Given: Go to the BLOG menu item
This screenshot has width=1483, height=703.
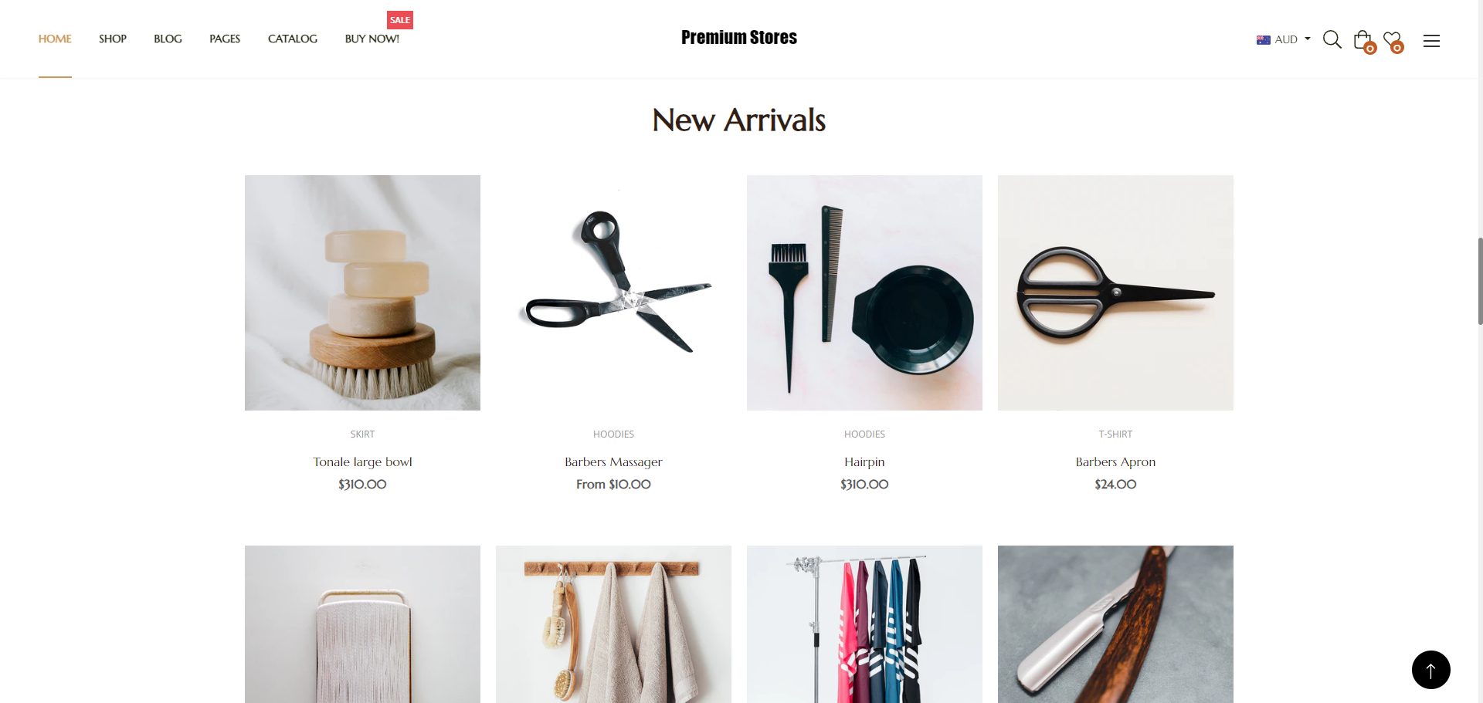Looking at the screenshot, I should click(x=168, y=39).
